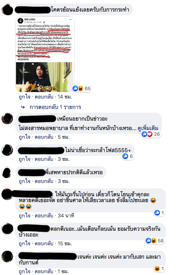Click the reply arrow icon beside การตอบกลับ 1 รายการ
Image resolution: width=176 pixels, height=275 pixels.
coord(23,107)
